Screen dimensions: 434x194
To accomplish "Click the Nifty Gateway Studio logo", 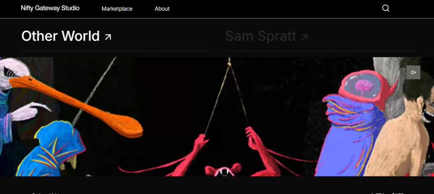I will 50,8.
